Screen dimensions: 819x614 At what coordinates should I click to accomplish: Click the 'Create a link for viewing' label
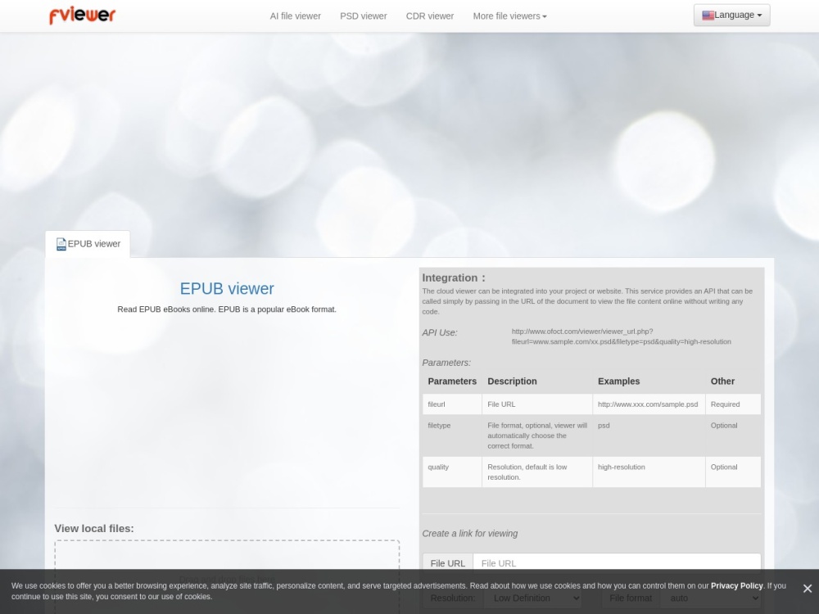[469, 534]
